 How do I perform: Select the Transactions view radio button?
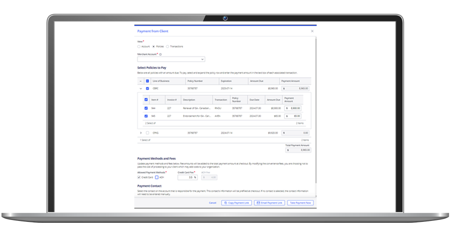[x=168, y=46]
